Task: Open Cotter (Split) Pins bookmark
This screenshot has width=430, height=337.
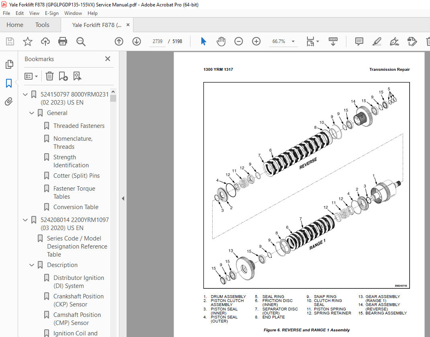Action: point(76,176)
